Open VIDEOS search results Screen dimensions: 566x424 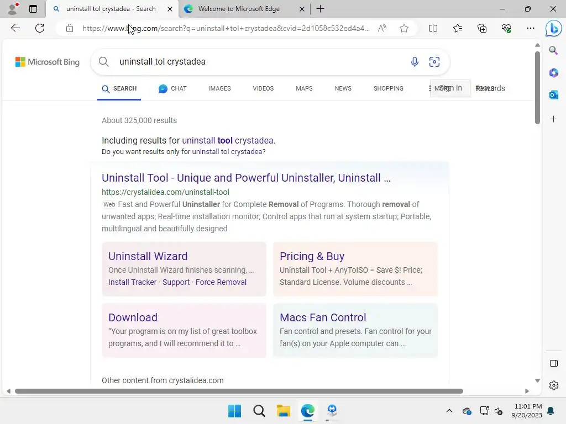coord(263,88)
